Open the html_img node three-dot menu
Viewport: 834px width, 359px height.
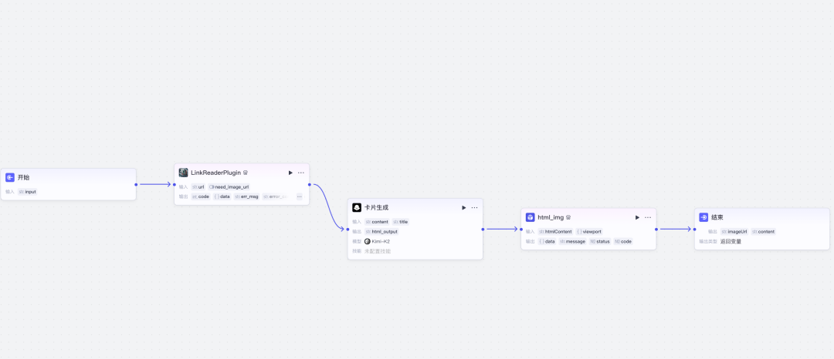pyautogui.click(x=648, y=217)
